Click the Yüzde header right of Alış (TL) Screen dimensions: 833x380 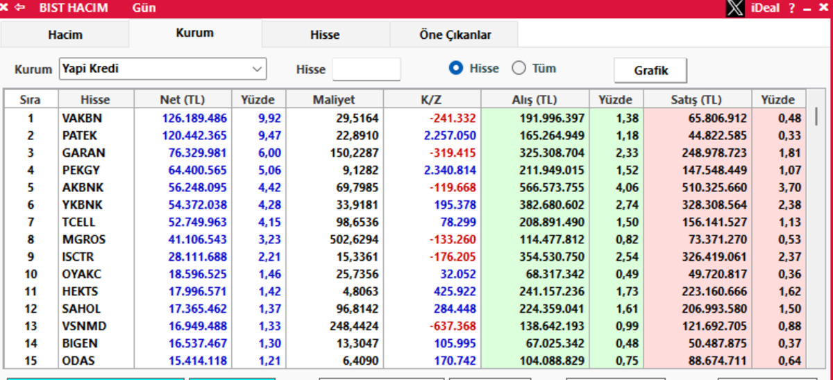coord(616,100)
